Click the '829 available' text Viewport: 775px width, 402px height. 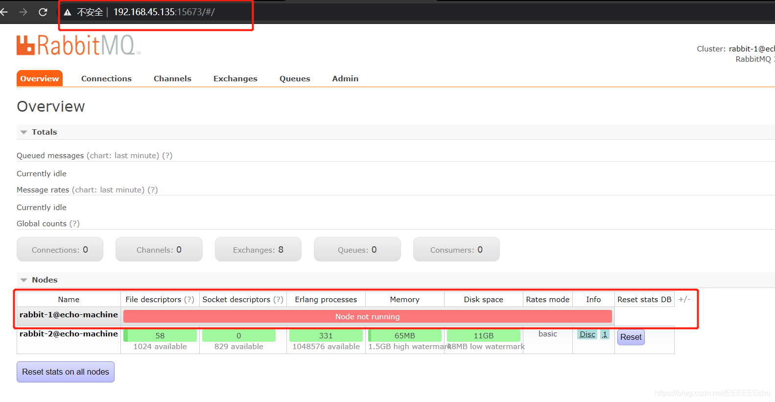[239, 346]
